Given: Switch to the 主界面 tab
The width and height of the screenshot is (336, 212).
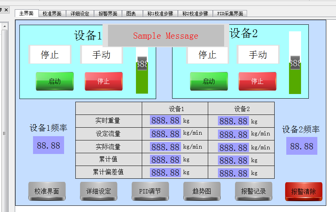Looking at the screenshot, I should [26, 13].
